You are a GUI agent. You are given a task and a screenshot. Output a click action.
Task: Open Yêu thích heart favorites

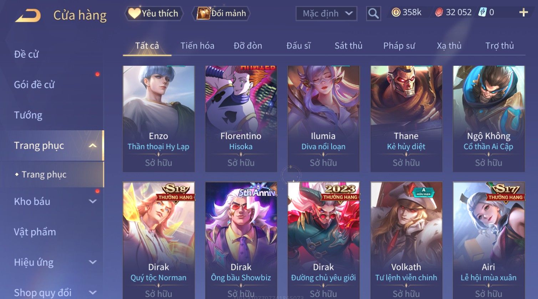tap(154, 14)
